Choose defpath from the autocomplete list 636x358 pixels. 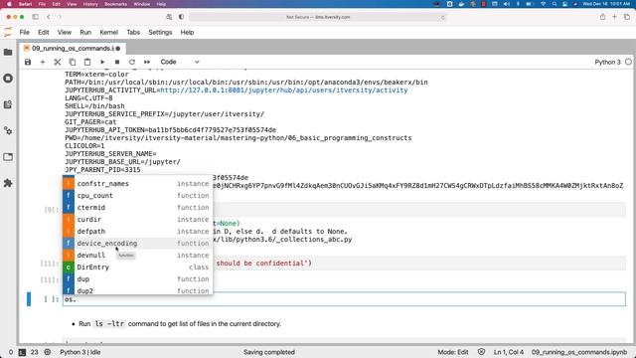137,232
